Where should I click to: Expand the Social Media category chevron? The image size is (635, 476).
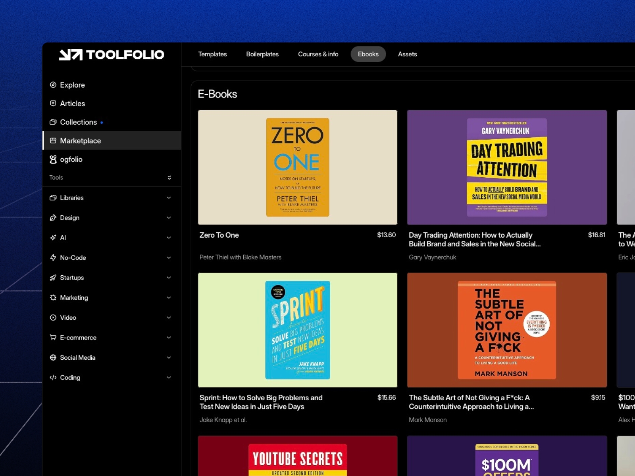tap(169, 358)
